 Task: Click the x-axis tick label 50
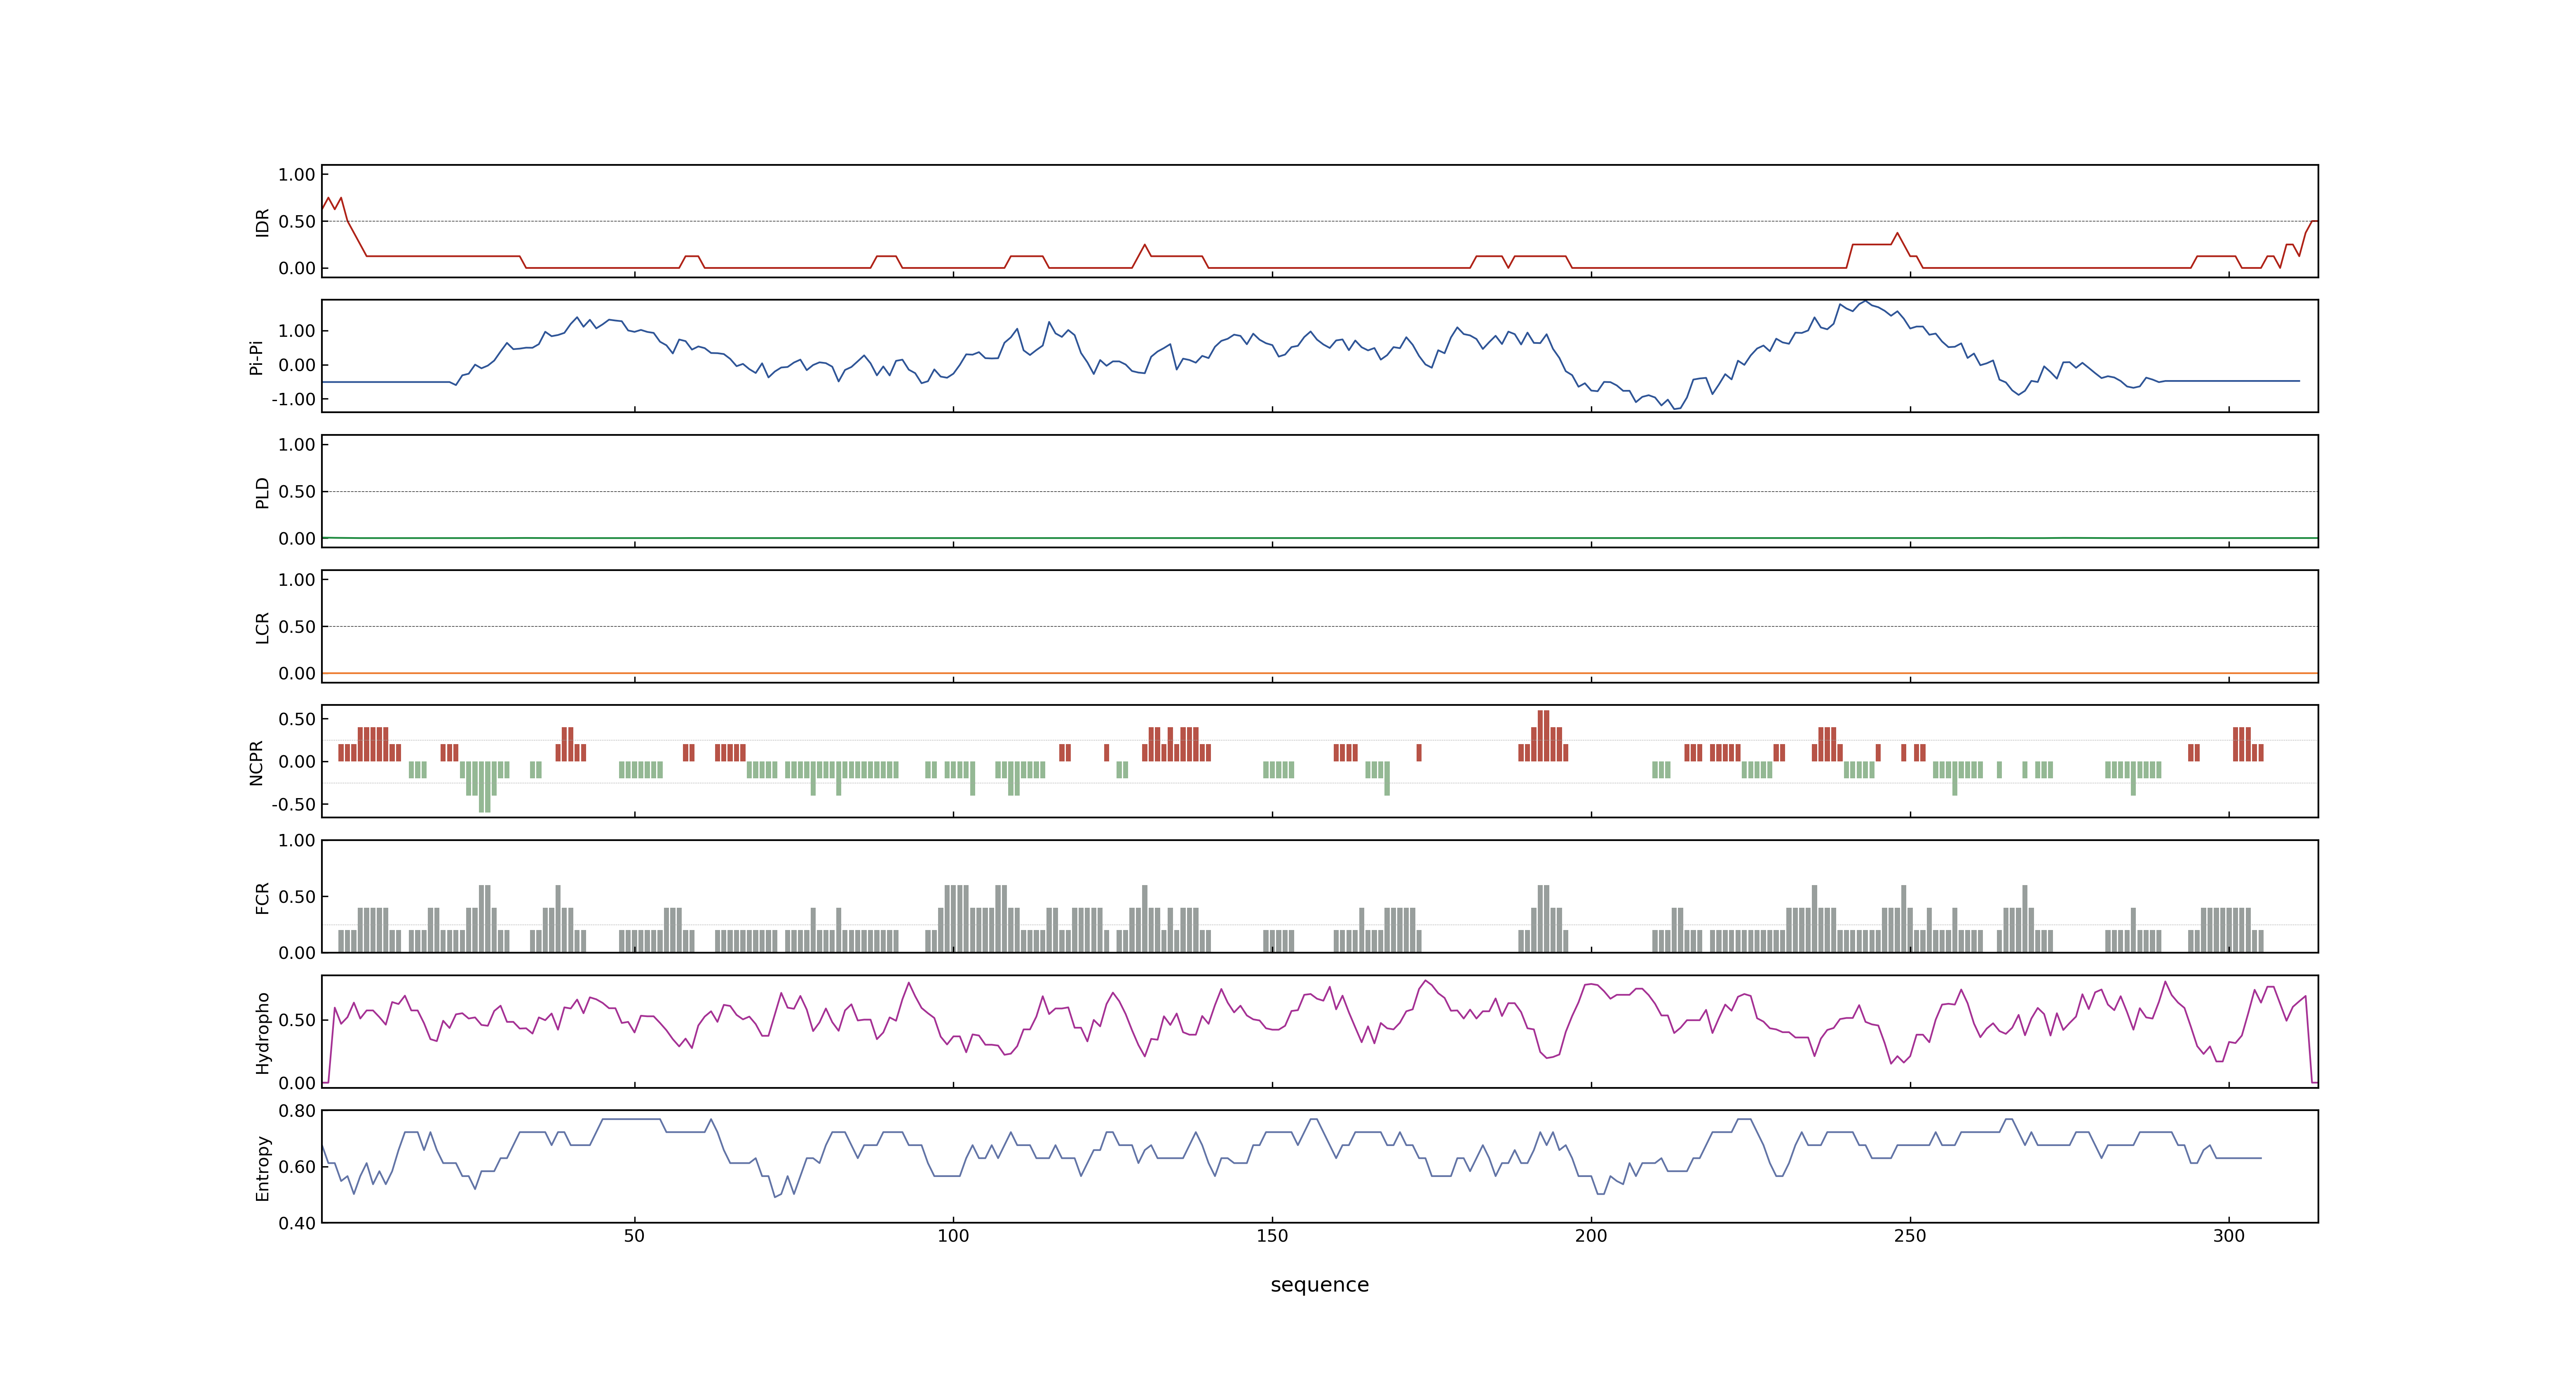(634, 1236)
